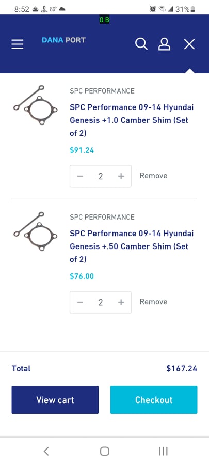Viewport: 209px width, 465px height.
Task: Tap the search magnifier icon
Action: point(141,44)
